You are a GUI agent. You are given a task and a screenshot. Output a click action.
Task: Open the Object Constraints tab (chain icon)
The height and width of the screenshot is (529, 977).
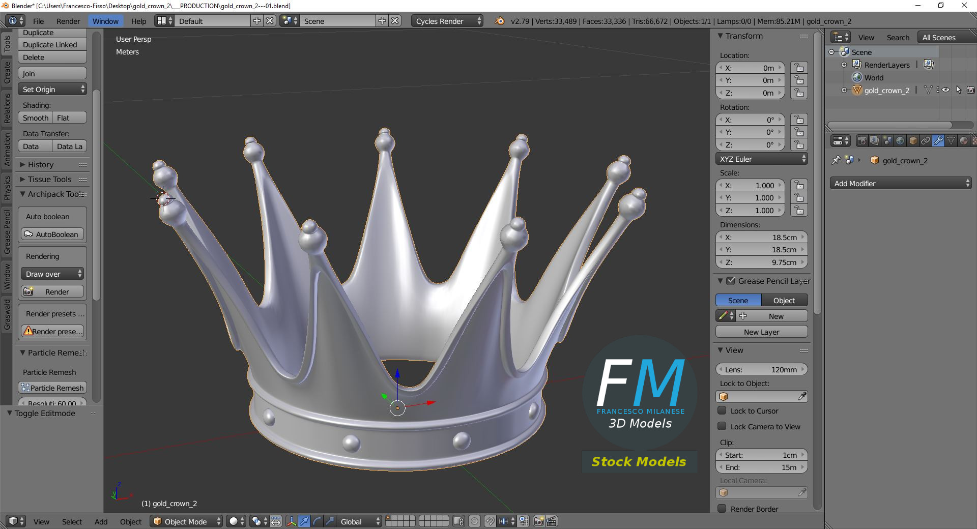(926, 141)
